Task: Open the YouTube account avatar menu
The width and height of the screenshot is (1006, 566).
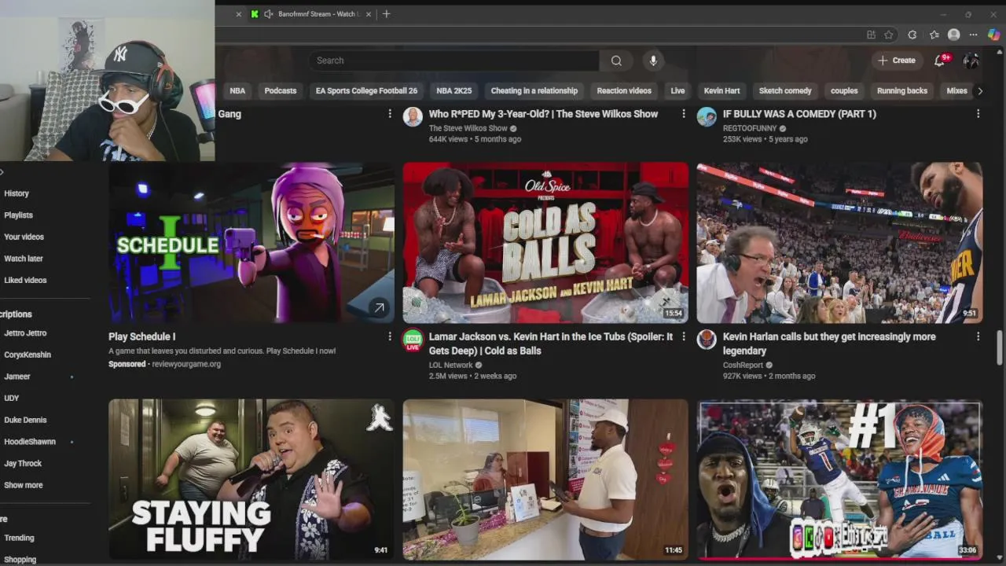Action: point(971,61)
